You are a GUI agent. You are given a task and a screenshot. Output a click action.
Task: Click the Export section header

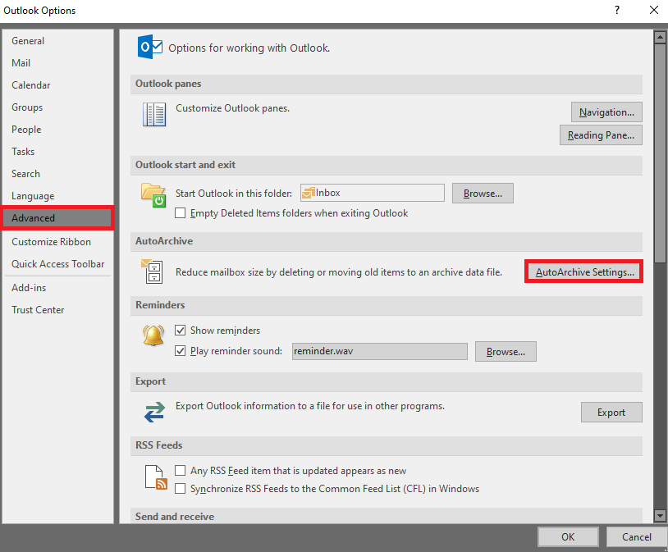[387, 381]
